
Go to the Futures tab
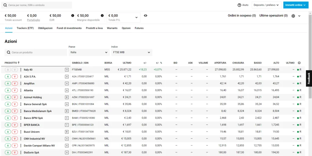point(139,28)
